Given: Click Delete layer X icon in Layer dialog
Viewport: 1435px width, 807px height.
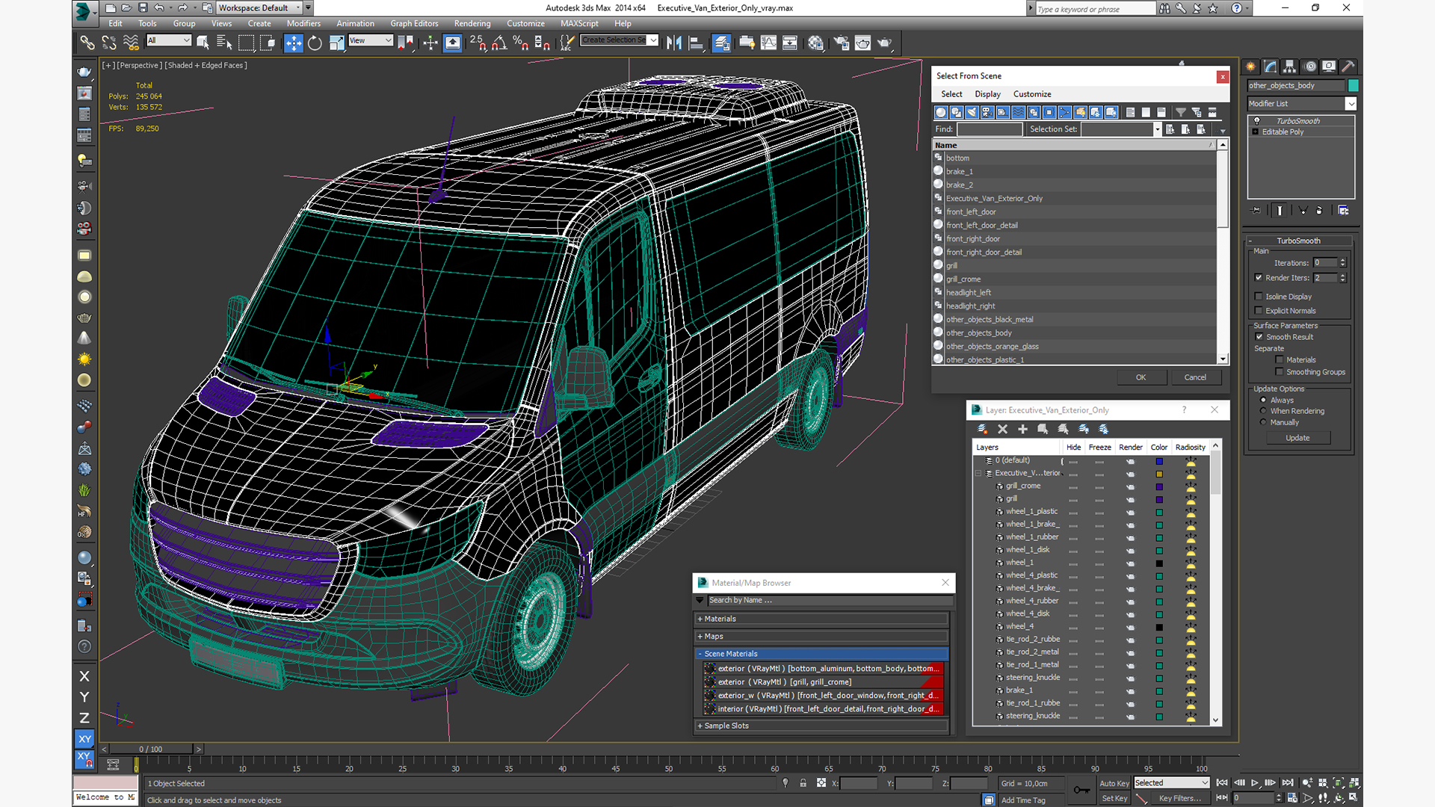Looking at the screenshot, I should point(1002,429).
